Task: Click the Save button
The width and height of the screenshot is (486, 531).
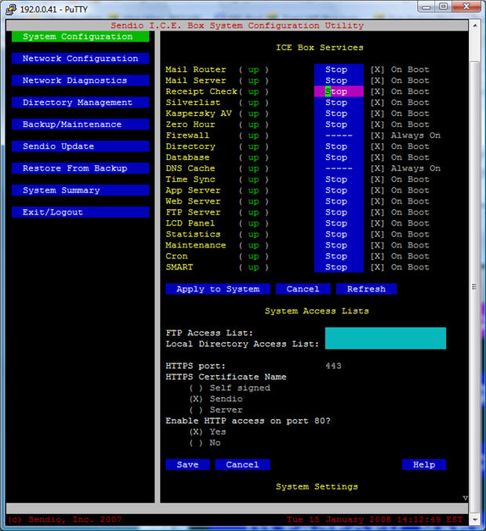Action: [187, 464]
